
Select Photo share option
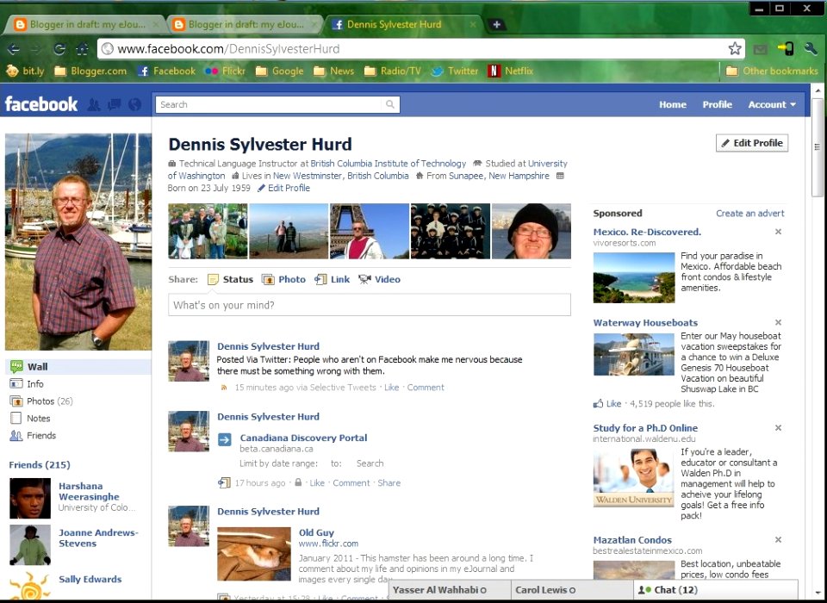click(283, 280)
